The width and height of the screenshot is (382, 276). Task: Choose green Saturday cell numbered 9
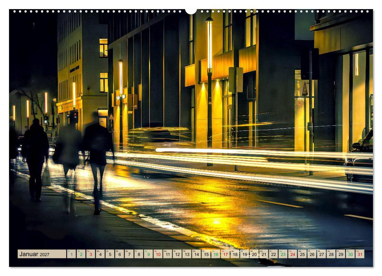(x=148, y=254)
